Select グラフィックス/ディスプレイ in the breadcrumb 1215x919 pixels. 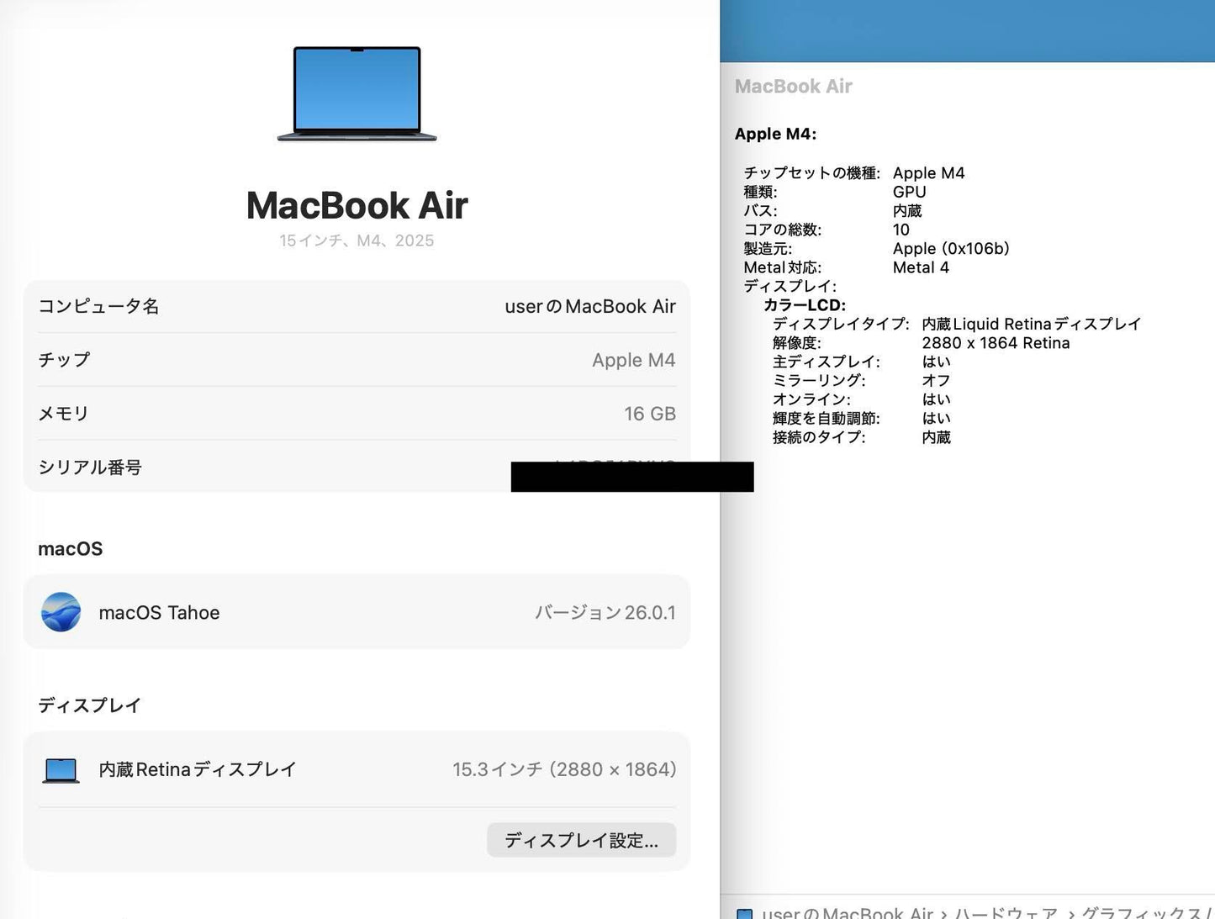(x=1144, y=912)
